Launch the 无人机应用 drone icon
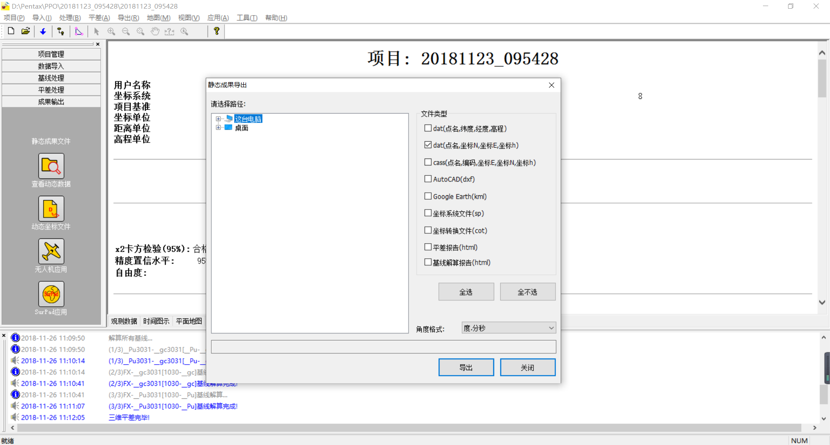Image resolution: width=830 pixels, height=445 pixels. [x=51, y=251]
